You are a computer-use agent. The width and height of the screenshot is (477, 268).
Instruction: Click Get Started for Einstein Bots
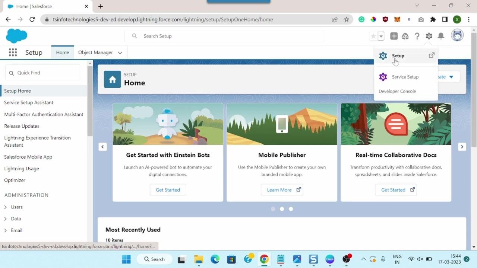(168, 190)
